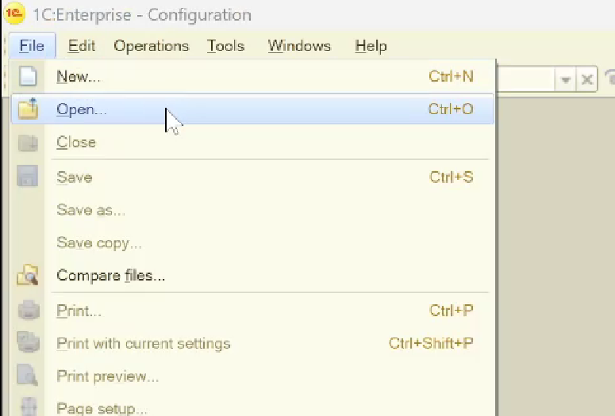Open the Operations menu
615x416 pixels.
(151, 46)
